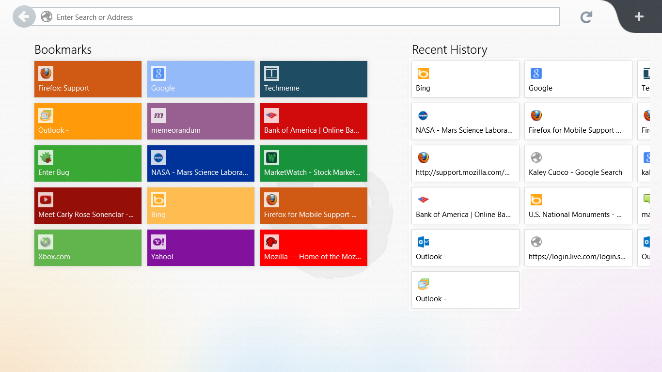Open the Techmeme bookmark tile
The width and height of the screenshot is (662, 372).
click(x=314, y=79)
